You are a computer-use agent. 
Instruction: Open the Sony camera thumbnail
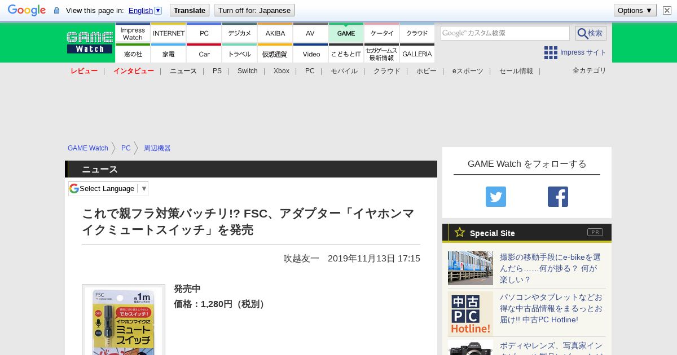click(x=471, y=348)
